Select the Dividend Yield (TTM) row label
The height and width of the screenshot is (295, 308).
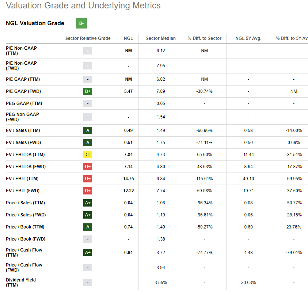pyautogui.click(x=21, y=283)
